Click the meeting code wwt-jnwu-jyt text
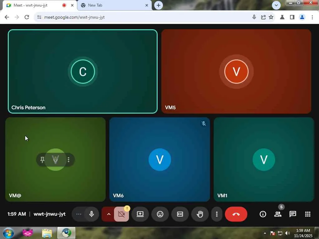Viewport: 319px width, 239px height. (50, 214)
